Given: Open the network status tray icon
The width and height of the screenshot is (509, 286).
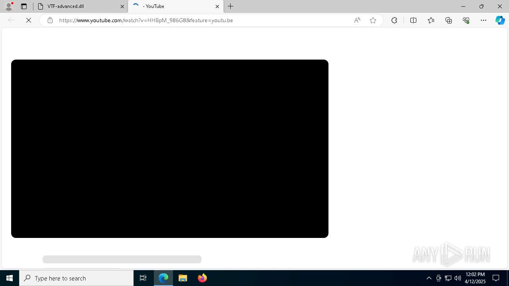Looking at the screenshot, I should tap(448, 278).
